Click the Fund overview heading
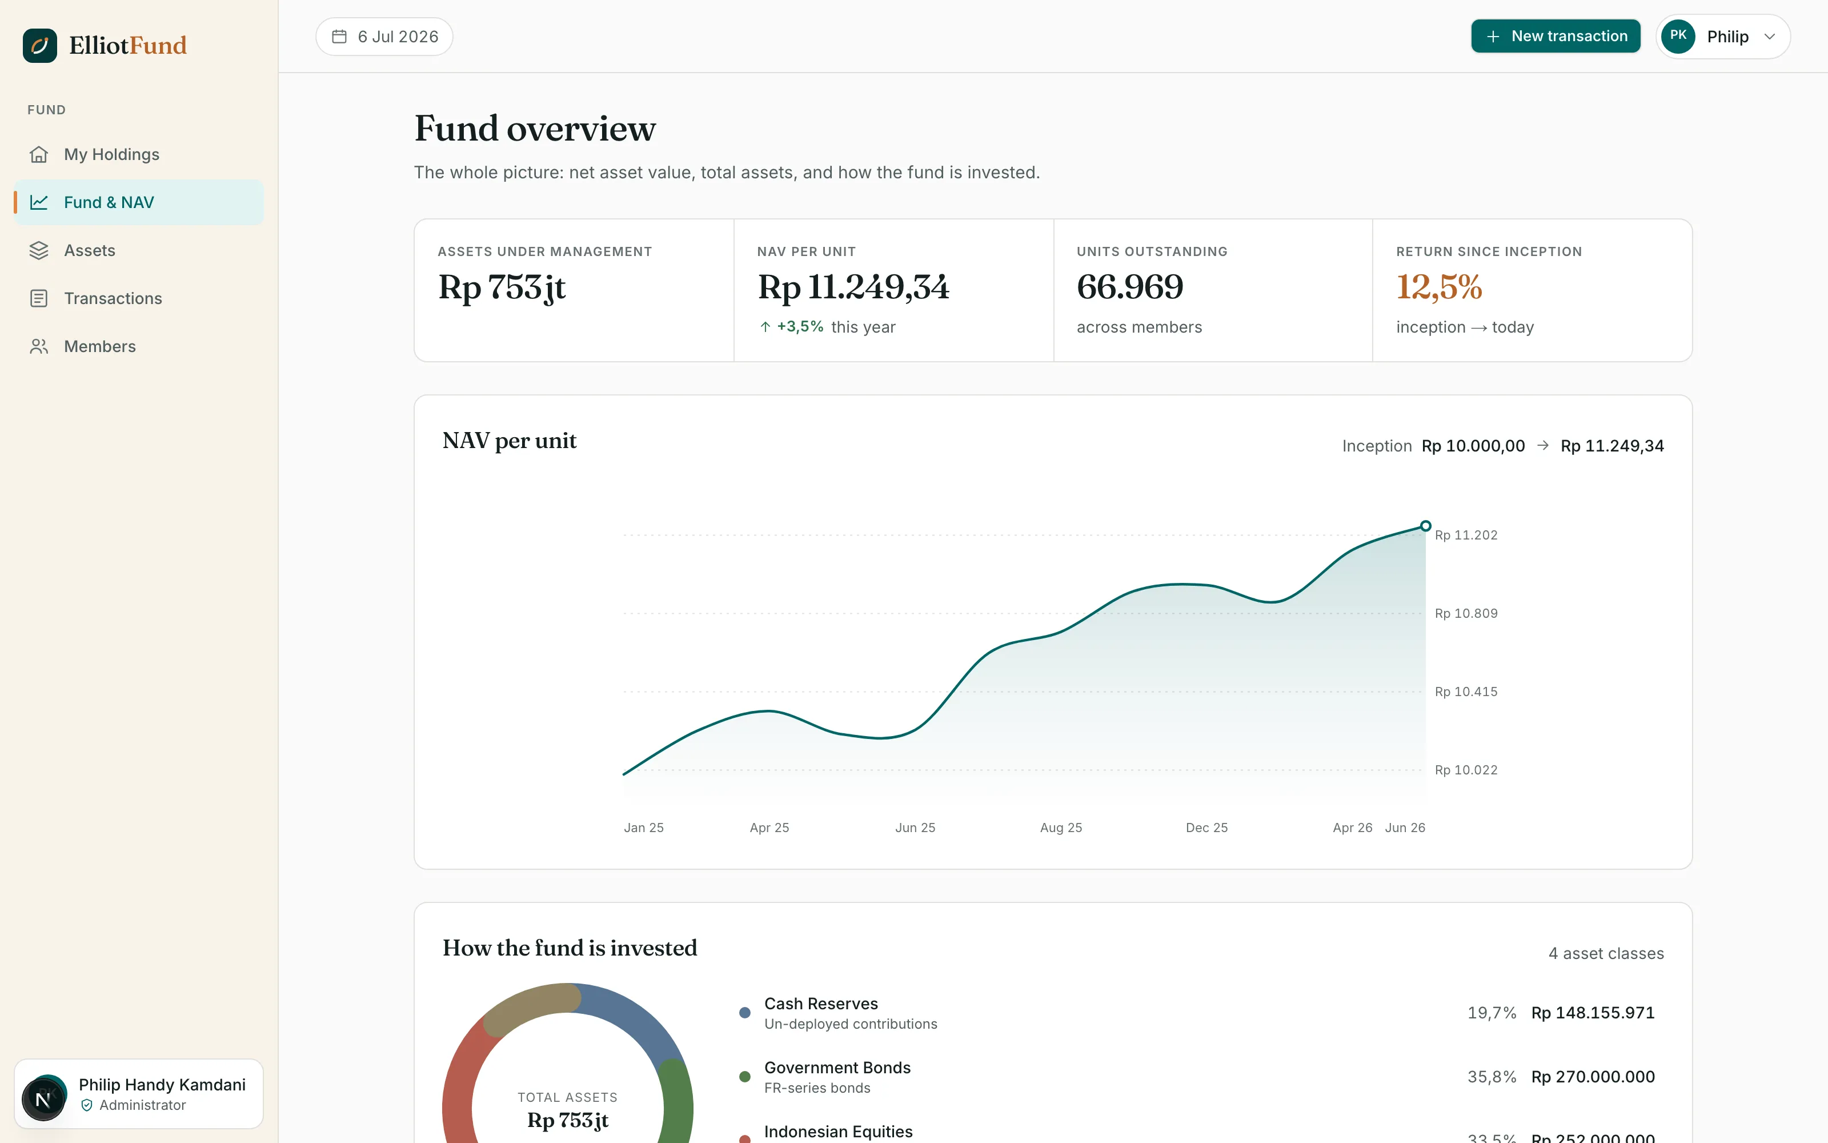The width and height of the screenshot is (1828, 1143). pyautogui.click(x=535, y=129)
